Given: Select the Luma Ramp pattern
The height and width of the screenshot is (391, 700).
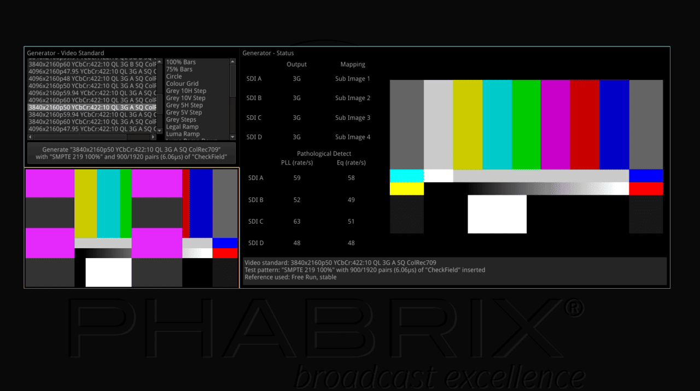Looking at the screenshot, I should coord(183,134).
